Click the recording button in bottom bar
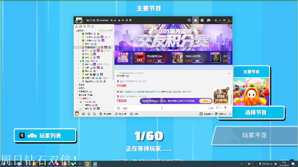The height and width of the screenshot is (167, 298). (134, 114)
